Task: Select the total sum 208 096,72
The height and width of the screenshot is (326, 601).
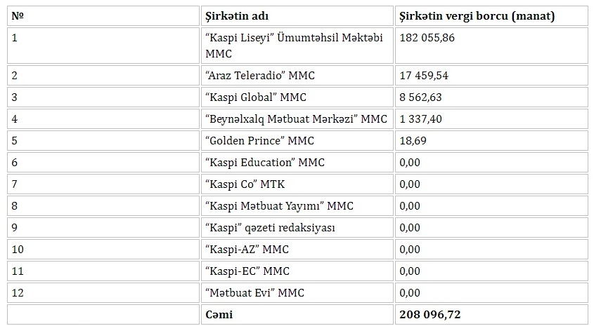Action: [x=429, y=315]
